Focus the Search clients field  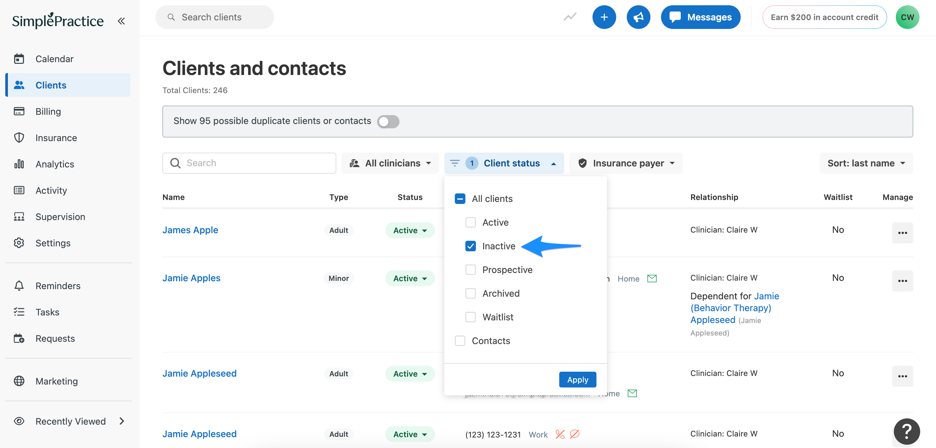click(214, 17)
